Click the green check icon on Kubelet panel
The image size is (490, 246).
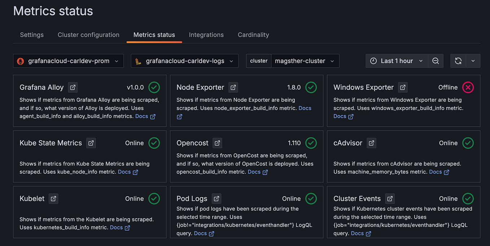154,198
